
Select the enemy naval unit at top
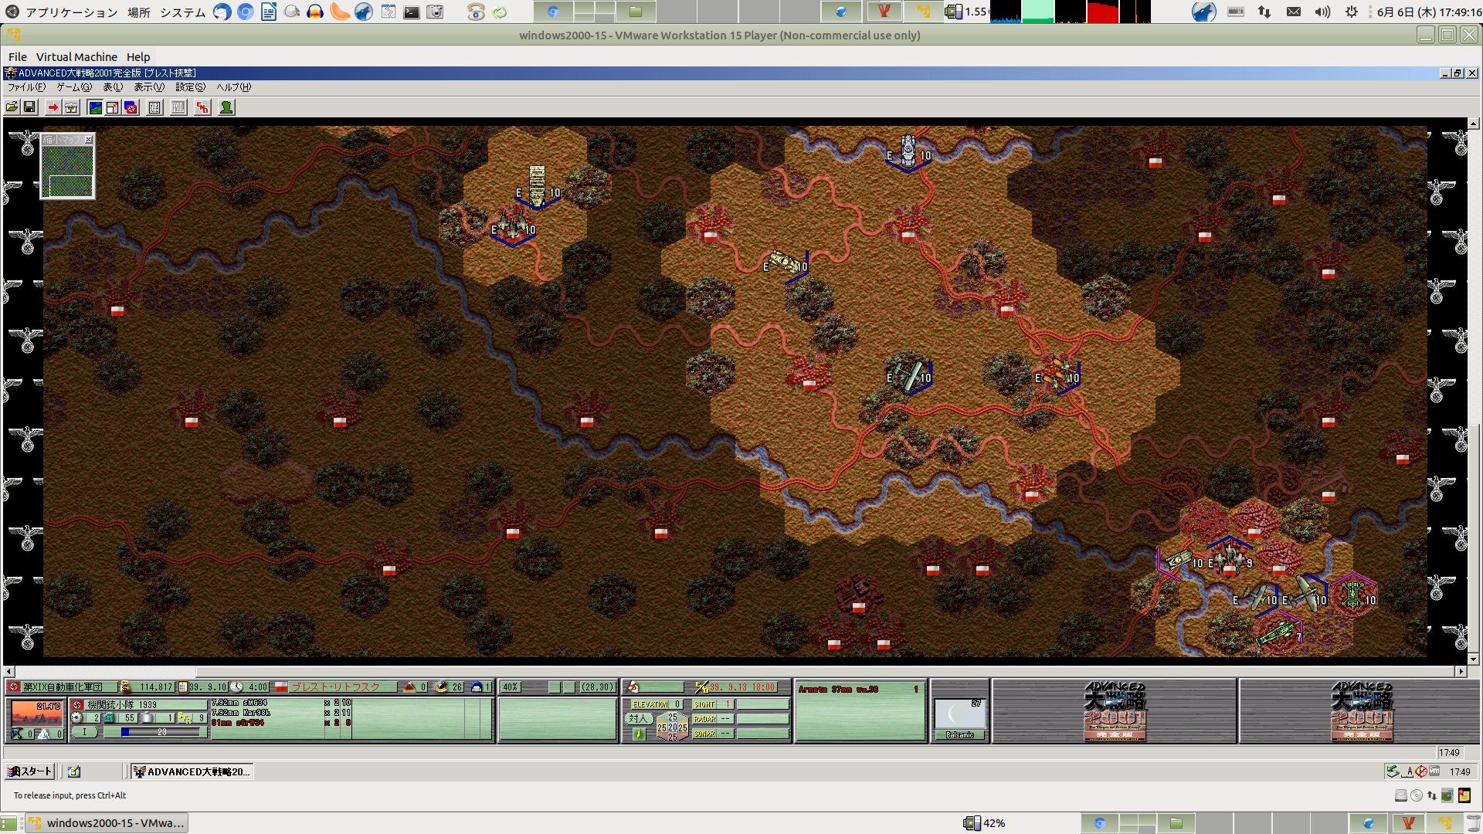tap(908, 151)
